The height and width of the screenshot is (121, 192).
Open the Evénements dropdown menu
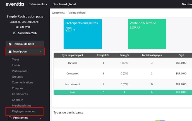coord(38,4)
